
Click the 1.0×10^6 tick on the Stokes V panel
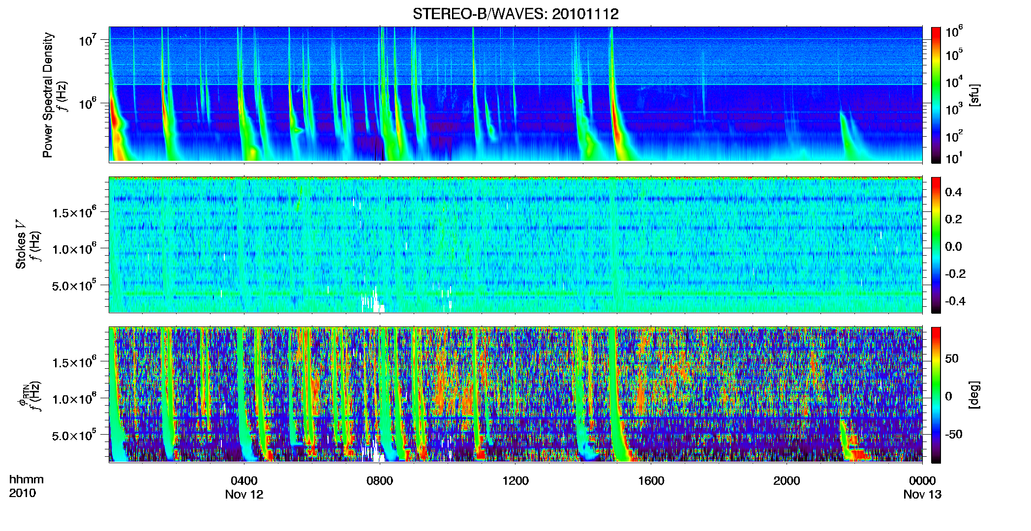click(x=75, y=249)
